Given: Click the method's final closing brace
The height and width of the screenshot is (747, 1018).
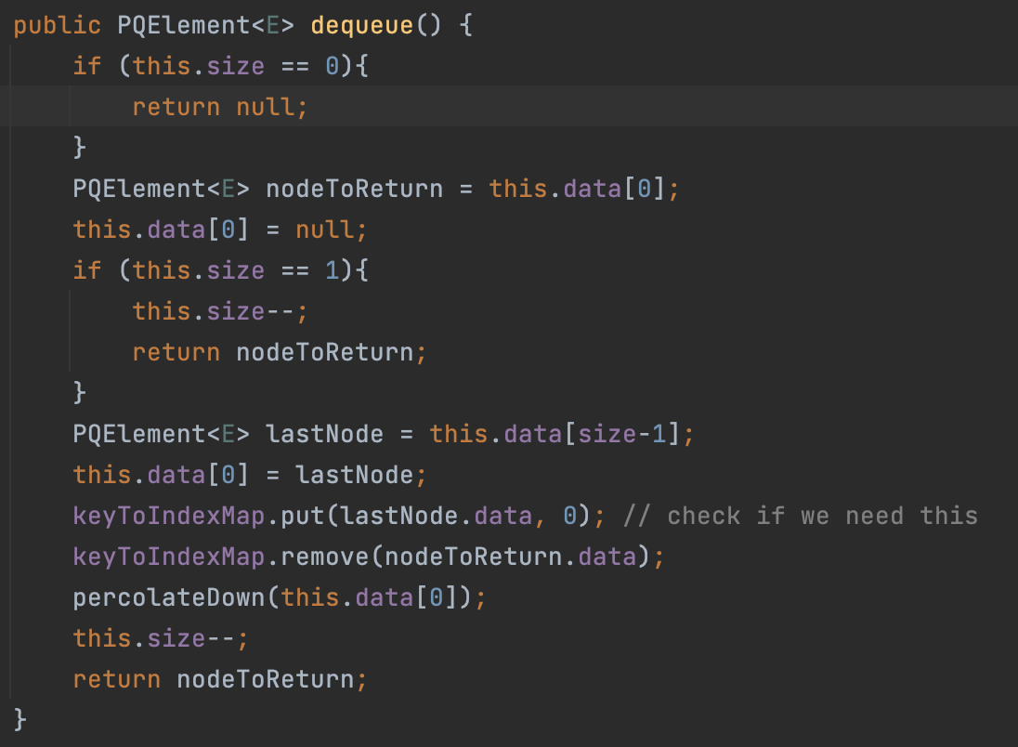Looking at the screenshot, I should click(x=21, y=718).
